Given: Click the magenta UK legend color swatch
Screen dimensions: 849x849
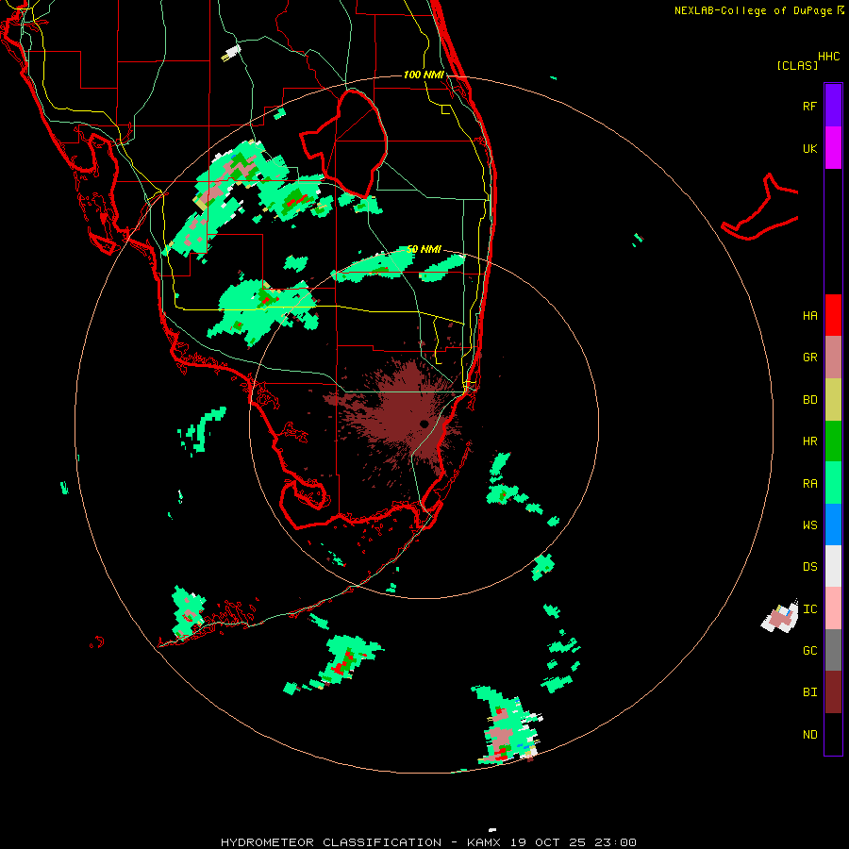Looking at the screenshot, I should coord(833,147).
